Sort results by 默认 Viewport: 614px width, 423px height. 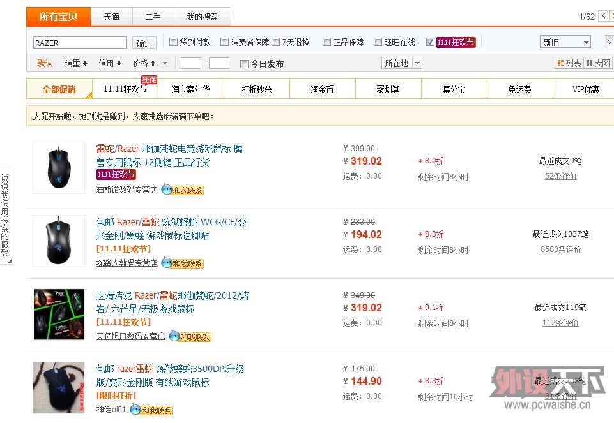point(45,63)
